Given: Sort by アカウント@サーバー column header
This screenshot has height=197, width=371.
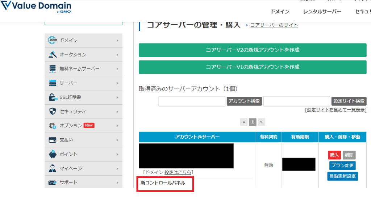Looking at the screenshot, I should [197, 137].
